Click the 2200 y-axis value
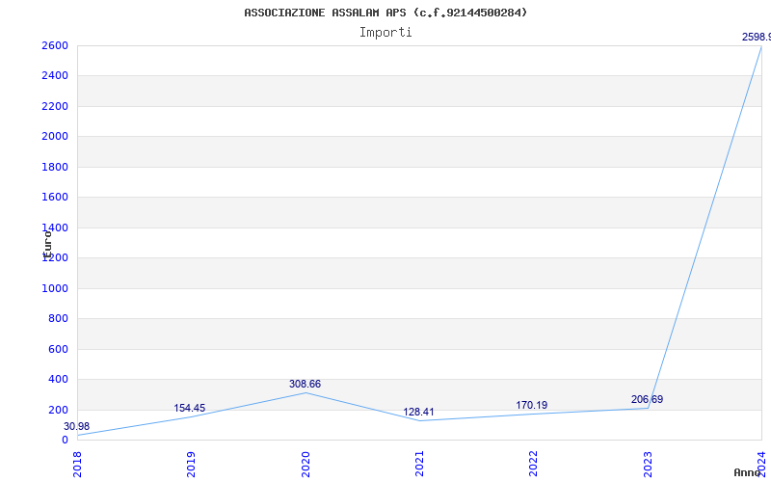The width and height of the screenshot is (771, 482). [55, 106]
